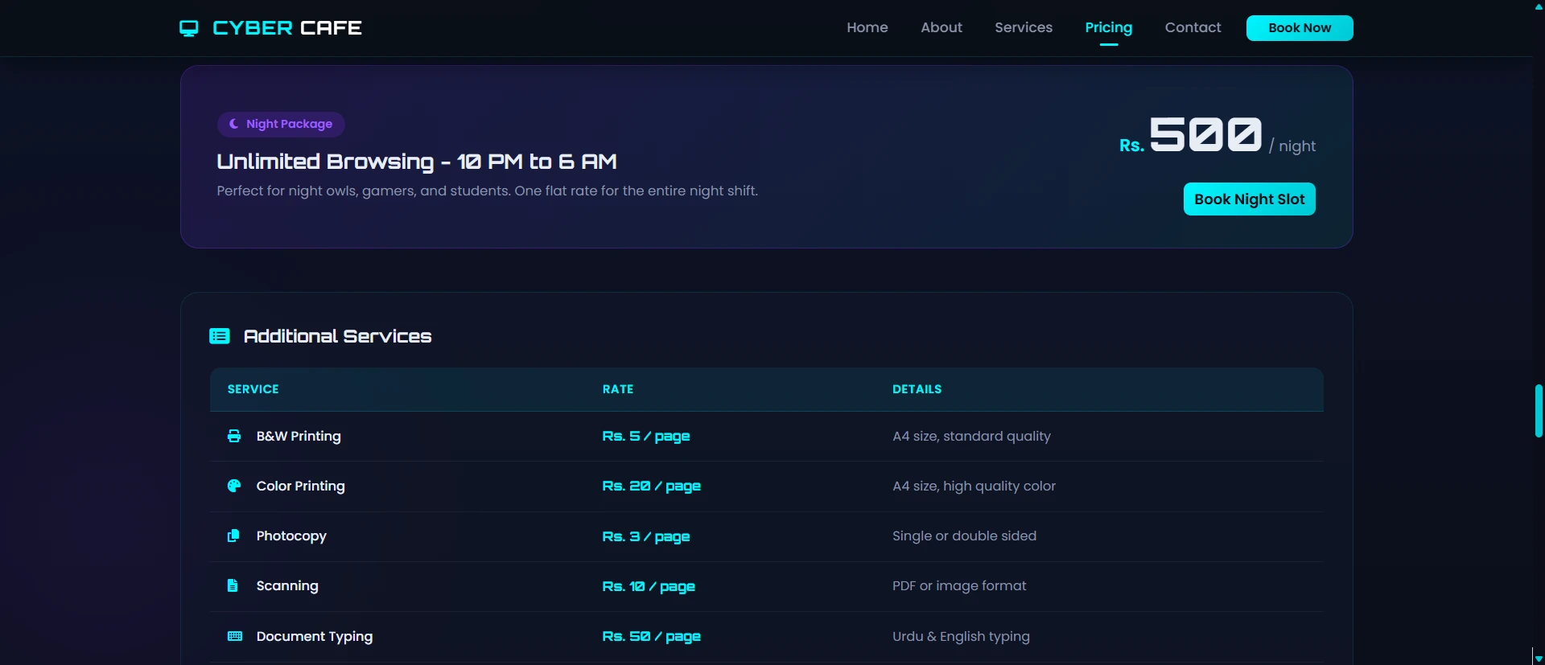Viewport: 1545px width, 665px height.
Task: Click the document icon beside Scanning
Action: coord(233,585)
